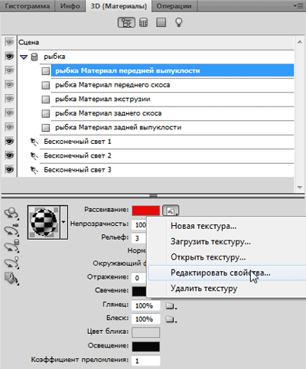Select the 3D camera rotate tool icon

[x=11, y=230]
